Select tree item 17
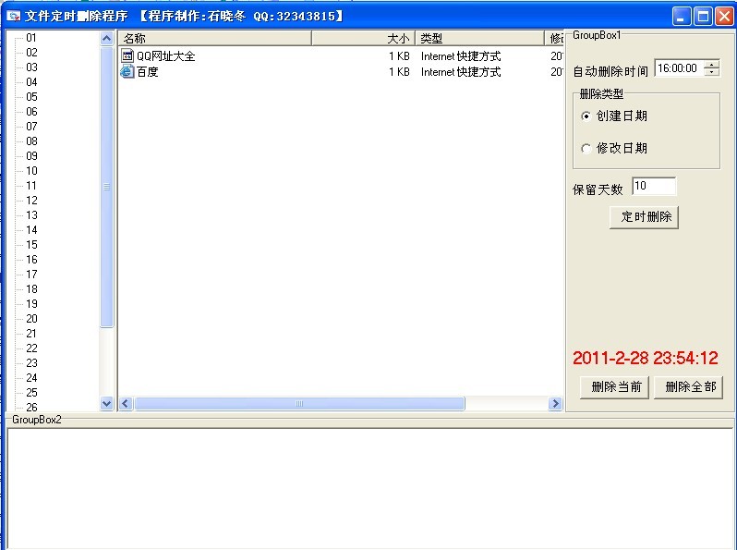The width and height of the screenshot is (737, 550). 31,275
